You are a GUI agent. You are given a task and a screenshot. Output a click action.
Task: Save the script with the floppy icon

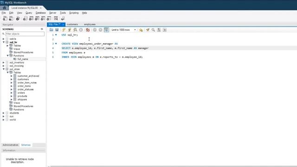pos(57,30)
